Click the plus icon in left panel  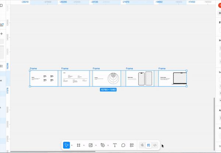point(1,34)
